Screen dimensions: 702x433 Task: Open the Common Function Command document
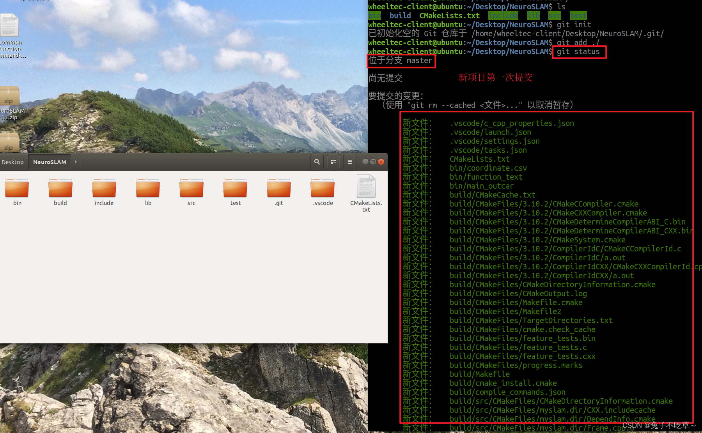coord(10,25)
